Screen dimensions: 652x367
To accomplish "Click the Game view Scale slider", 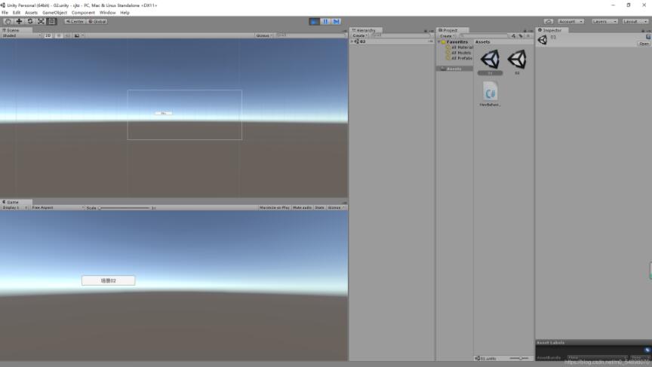I will (x=125, y=207).
